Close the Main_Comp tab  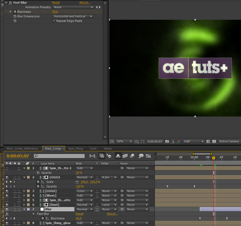point(63,149)
